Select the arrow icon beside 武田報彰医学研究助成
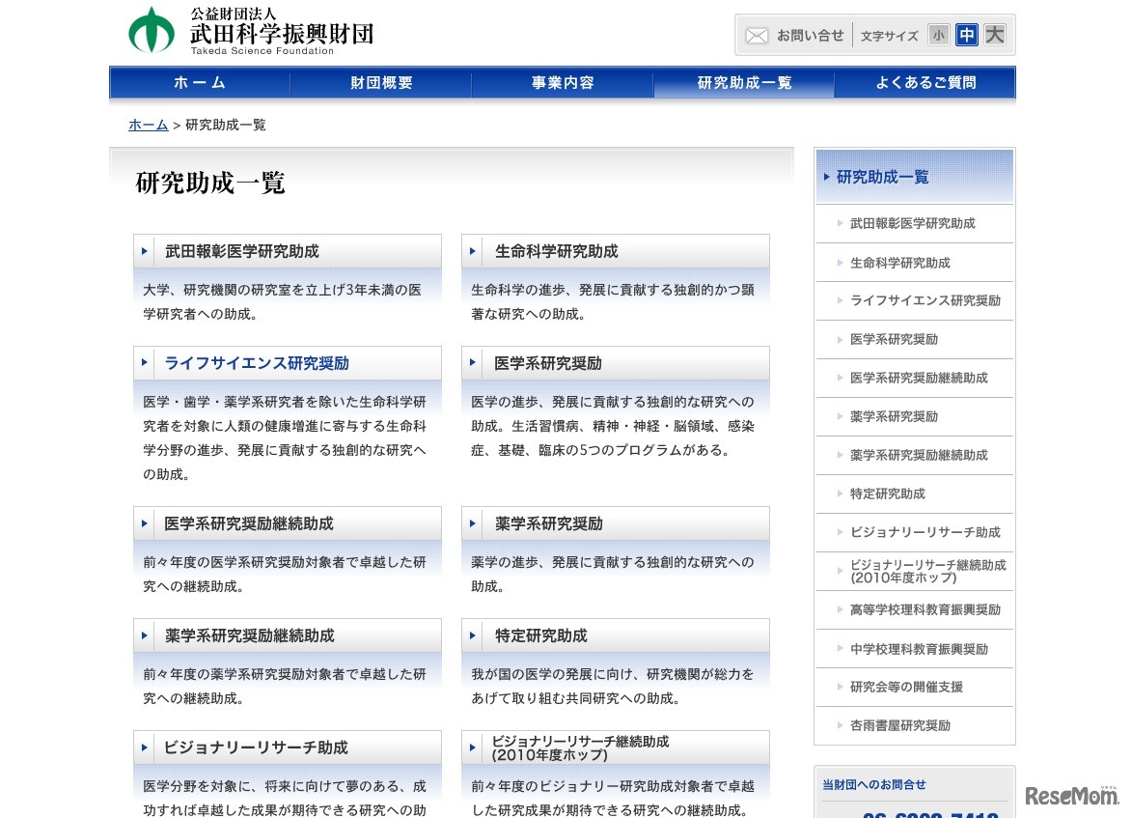This screenshot has width=1132, height=818. 145,251
